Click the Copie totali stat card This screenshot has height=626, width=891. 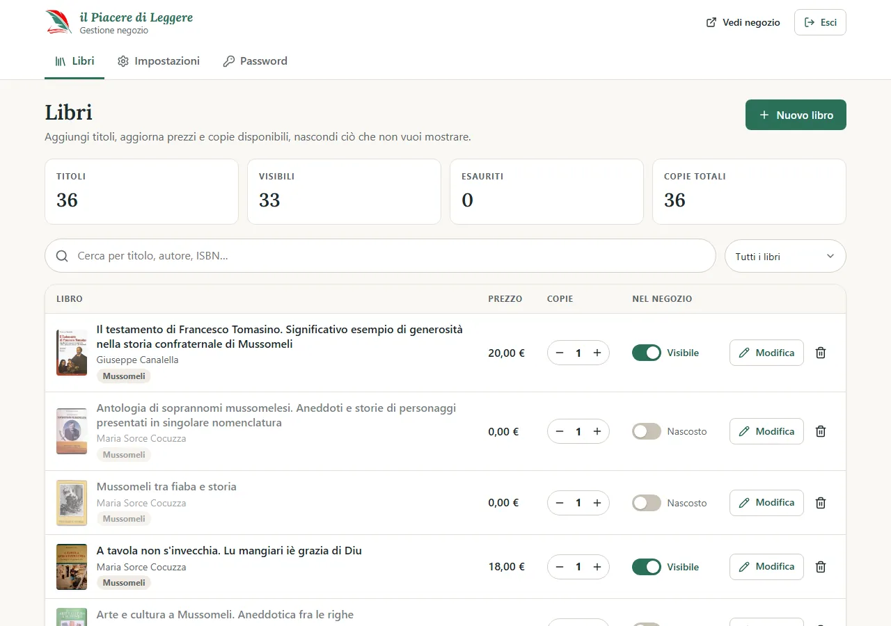point(749,192)
